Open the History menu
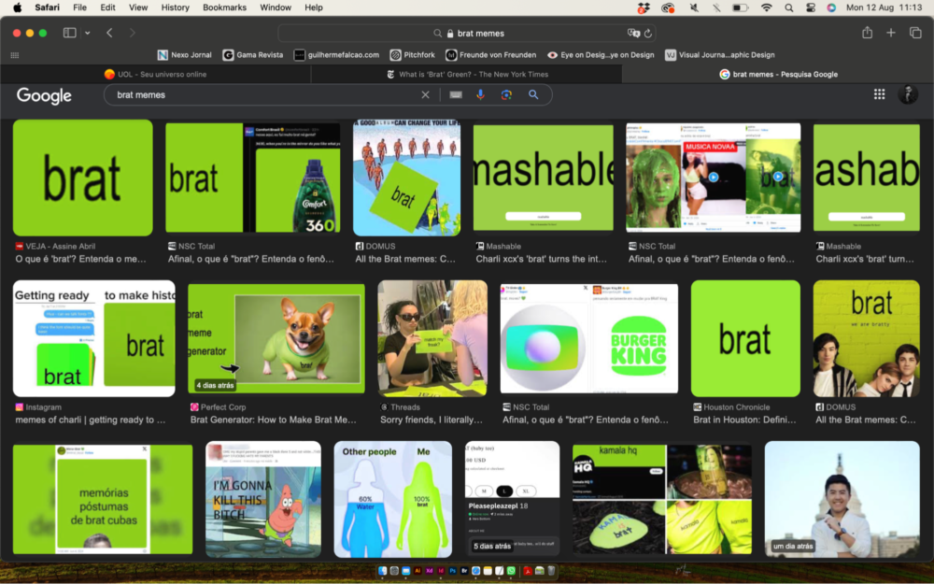934x584 pixels. pyautogui.click(x=176, y=7)
